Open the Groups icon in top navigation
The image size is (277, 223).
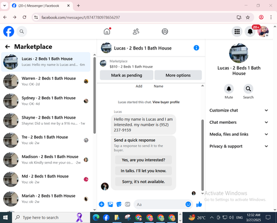pyautogui.click(x=165, y=32)
